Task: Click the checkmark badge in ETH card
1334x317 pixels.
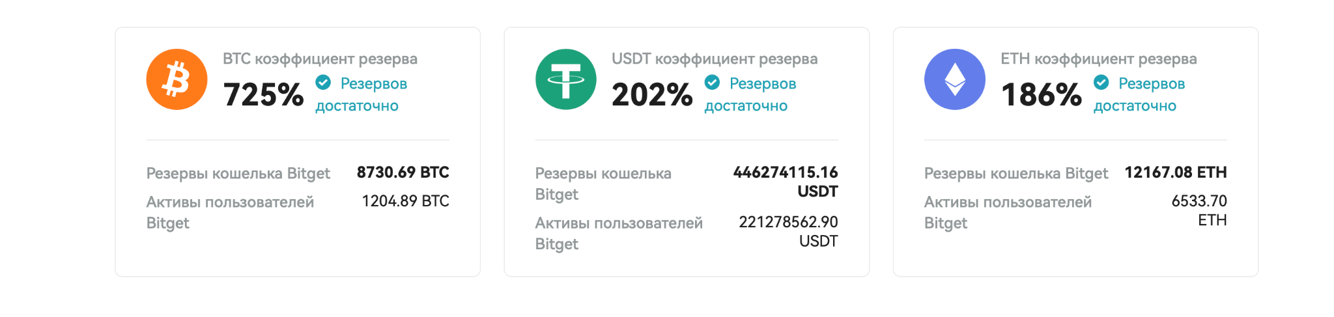Action: (x=1101, y=83)
